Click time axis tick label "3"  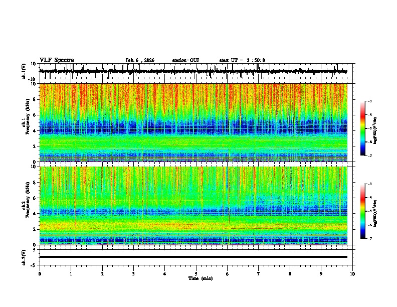pyautogui.click(x=133, y=274)
